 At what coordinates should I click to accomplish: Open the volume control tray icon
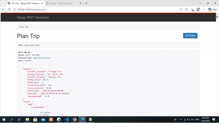pyautogui.click(x=192, y=119)
